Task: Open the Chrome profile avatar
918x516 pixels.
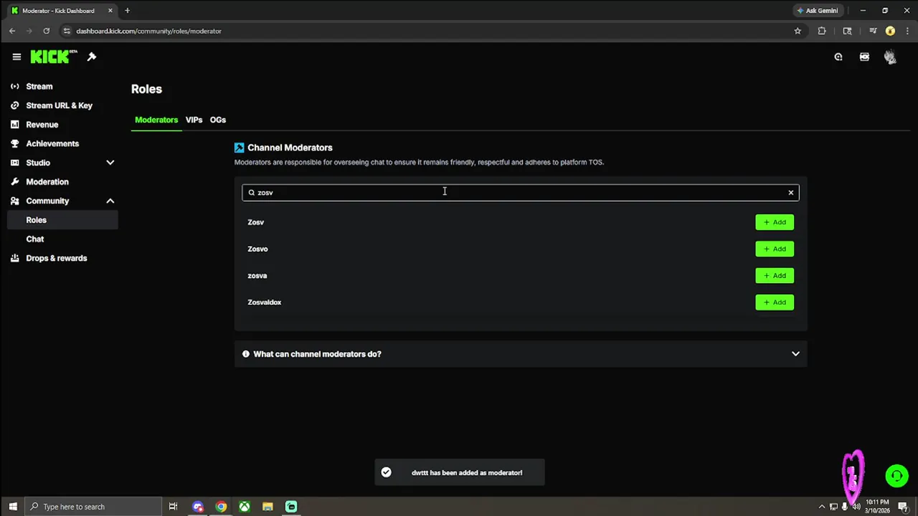Action: [890, 31]
